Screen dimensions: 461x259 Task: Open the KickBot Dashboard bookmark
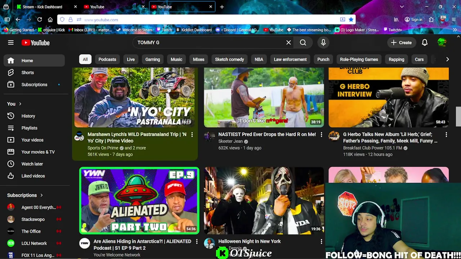[x=193, y=30]
